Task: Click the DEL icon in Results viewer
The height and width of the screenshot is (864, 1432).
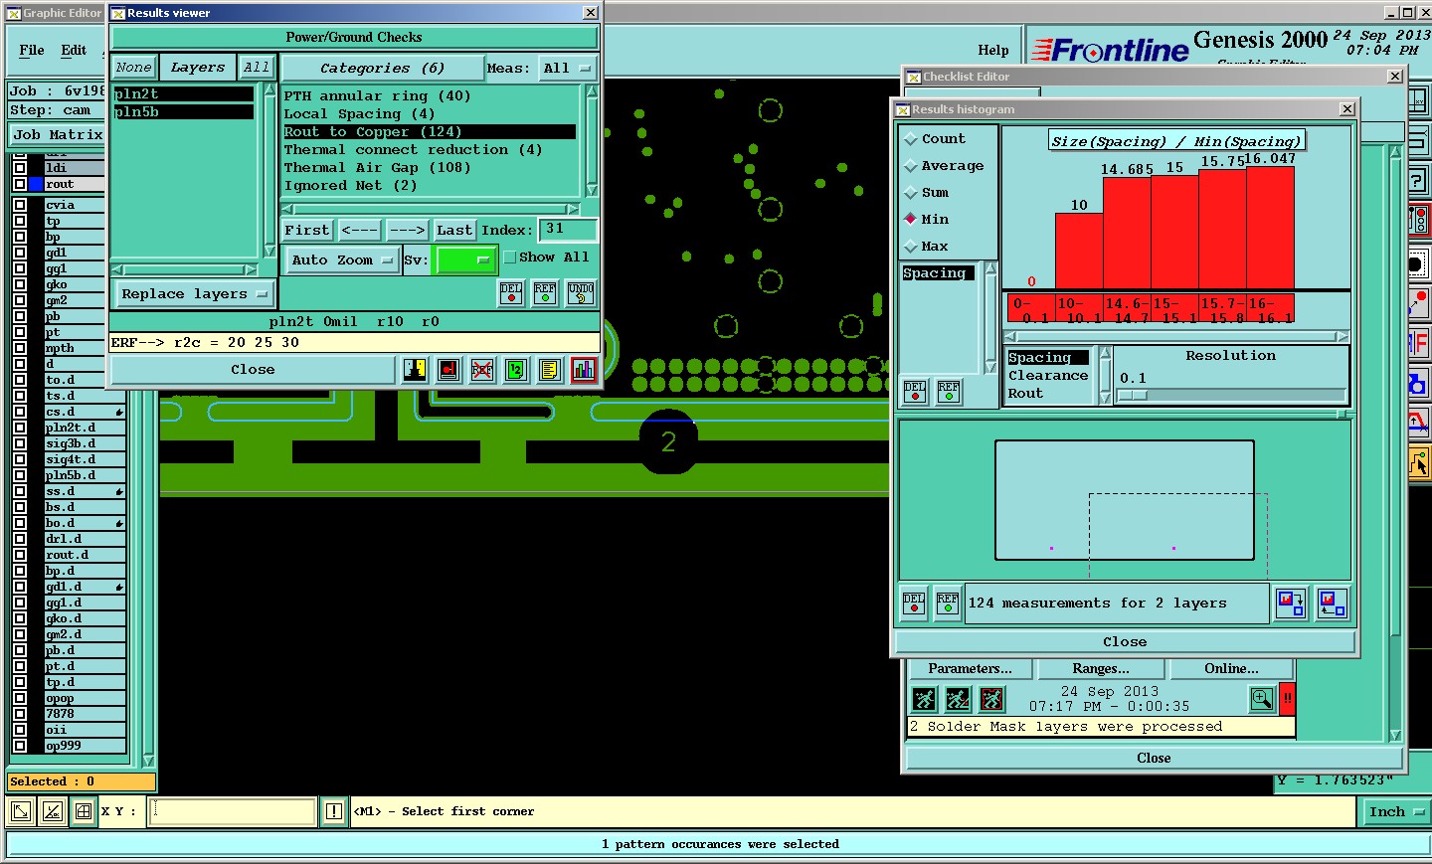Action: [x=511, y=293]
